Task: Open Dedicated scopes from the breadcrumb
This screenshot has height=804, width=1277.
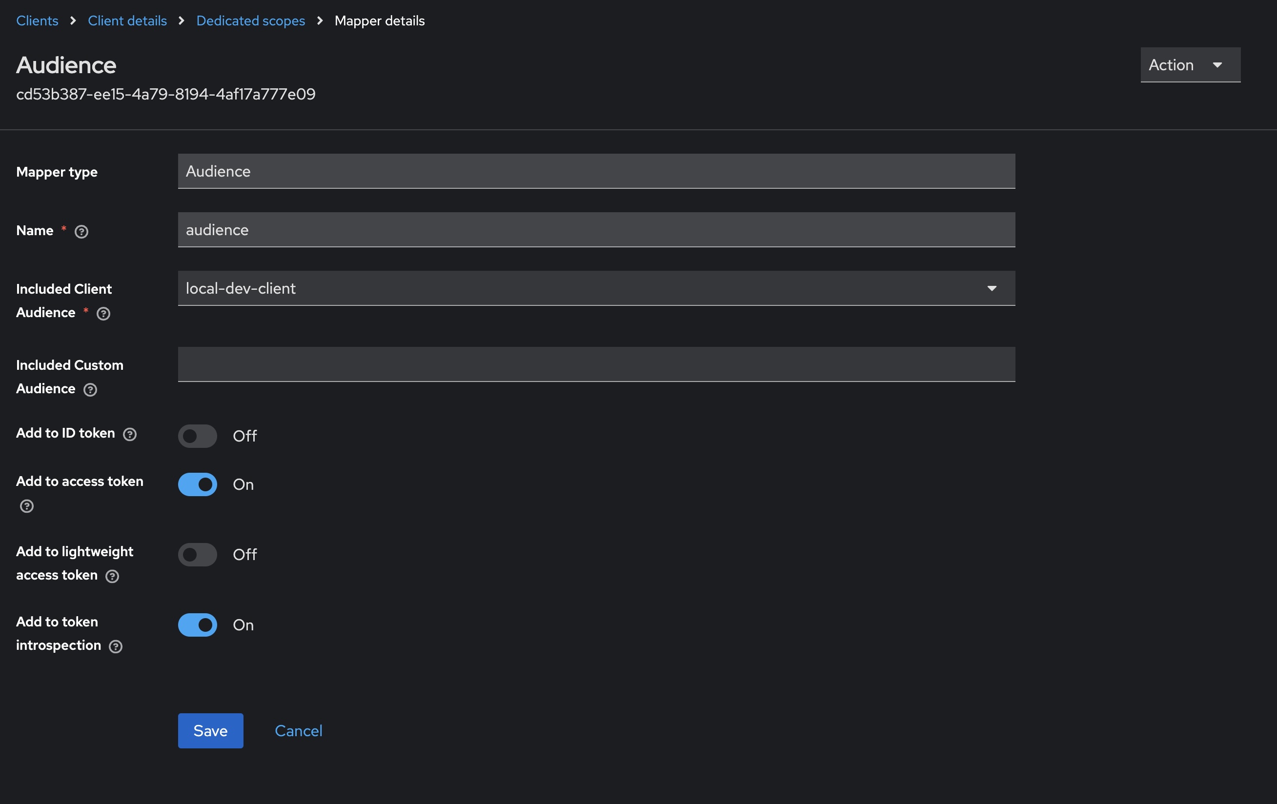Action: pos(250,20)
